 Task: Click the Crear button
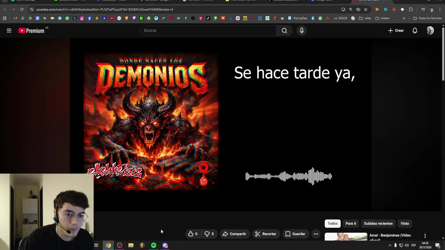[x=396, y=31]
